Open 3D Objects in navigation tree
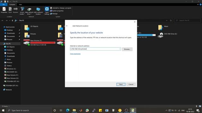The width and height of the screenshot is (202, 113). pos(10,47)
